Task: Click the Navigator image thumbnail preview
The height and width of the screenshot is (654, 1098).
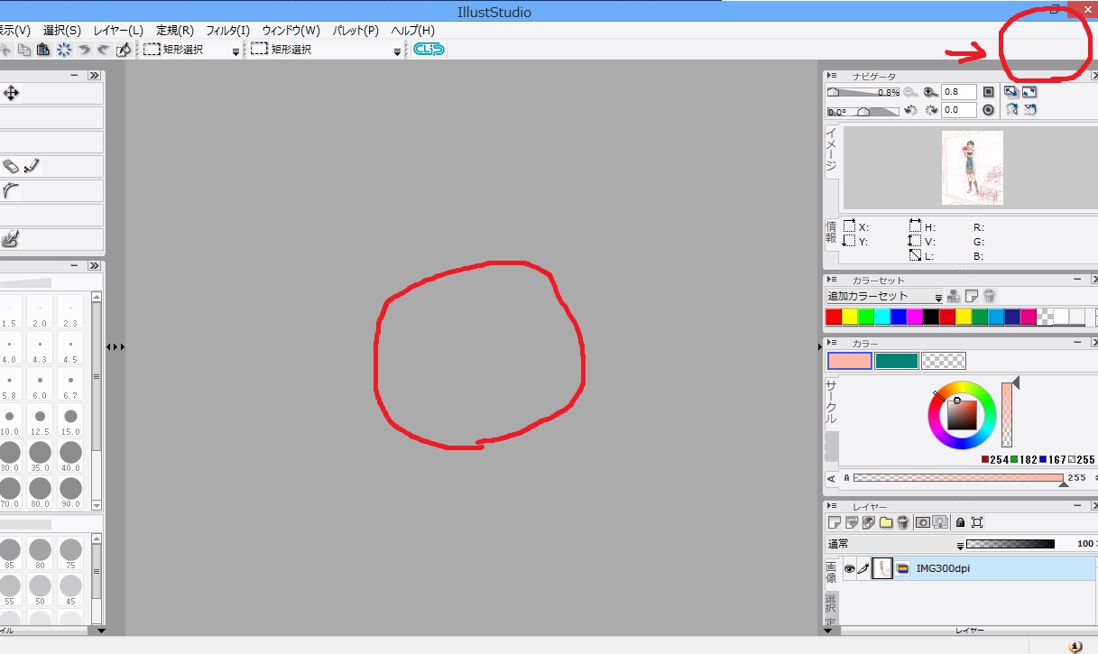Action: (972, 168)
